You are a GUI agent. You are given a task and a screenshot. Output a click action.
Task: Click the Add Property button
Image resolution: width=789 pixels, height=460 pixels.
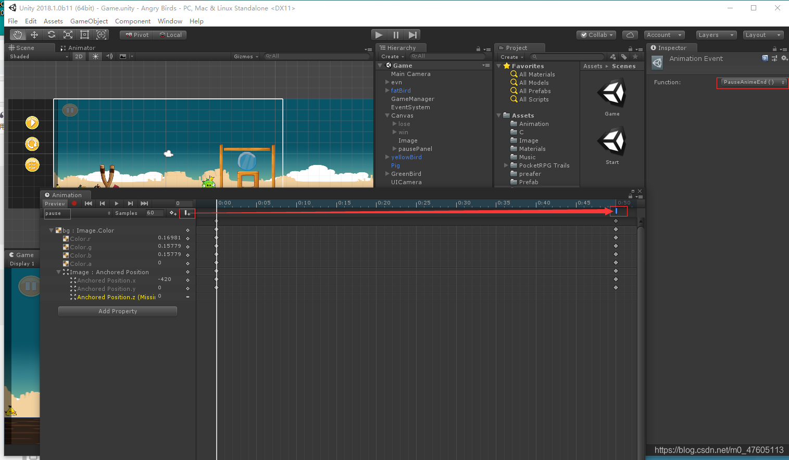coord(118,311)
